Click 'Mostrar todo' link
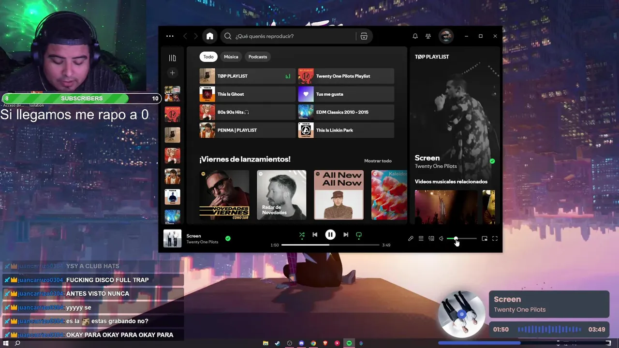 [x=378, y=161]
